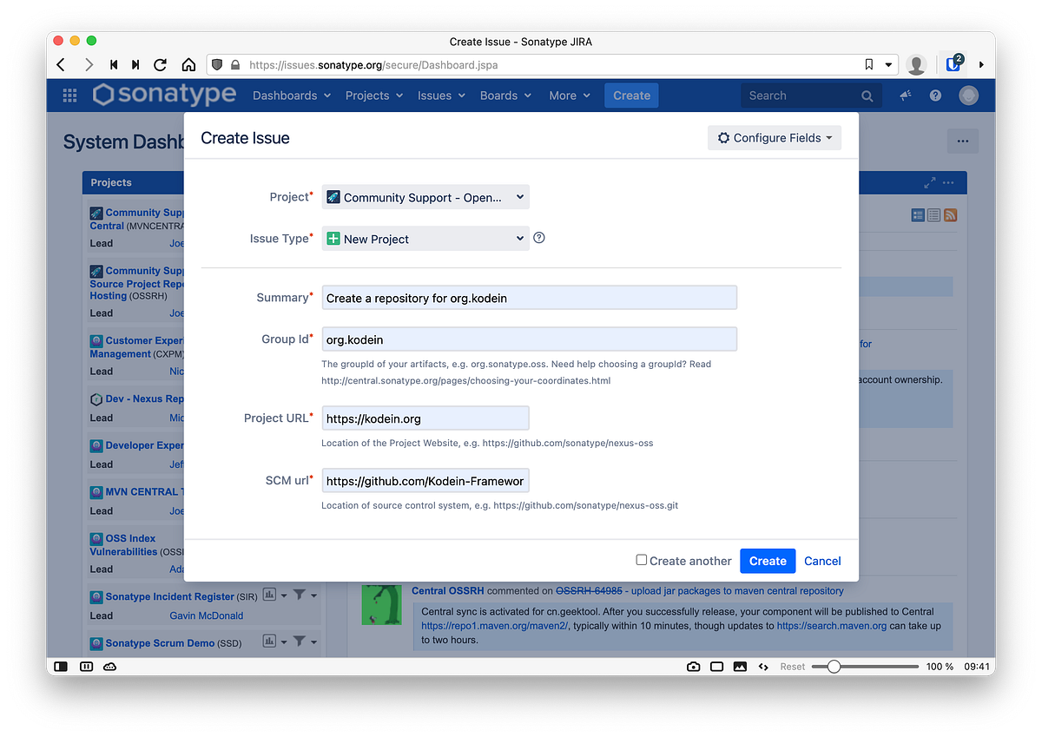Image resolution: width=1042 pixels, height=737 pixels.
Task: Adjust the zoom slider in the bottom toolbar
Action: tap(834, 667)
